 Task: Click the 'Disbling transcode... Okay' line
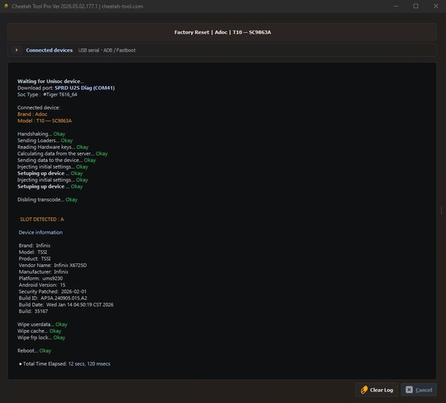click(x=47, y=199)
